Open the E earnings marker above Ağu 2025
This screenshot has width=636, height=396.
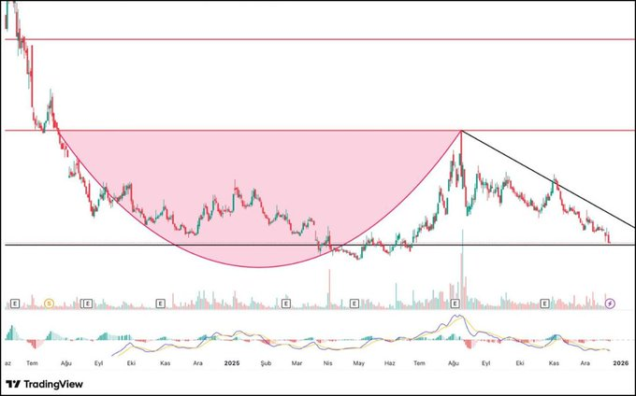455,303
